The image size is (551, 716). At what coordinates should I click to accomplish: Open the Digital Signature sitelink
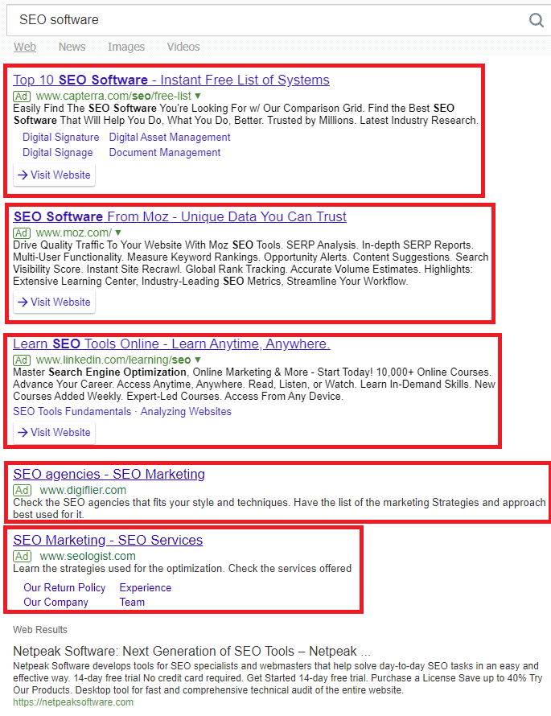pos(60,138)
